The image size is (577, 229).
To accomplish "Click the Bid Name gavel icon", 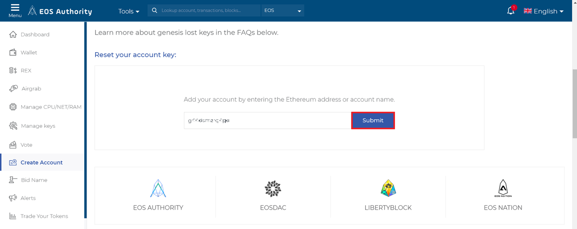I will tap(13, 180).
